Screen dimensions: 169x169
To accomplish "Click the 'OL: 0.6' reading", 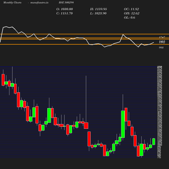I will click(x=129, y=18).
